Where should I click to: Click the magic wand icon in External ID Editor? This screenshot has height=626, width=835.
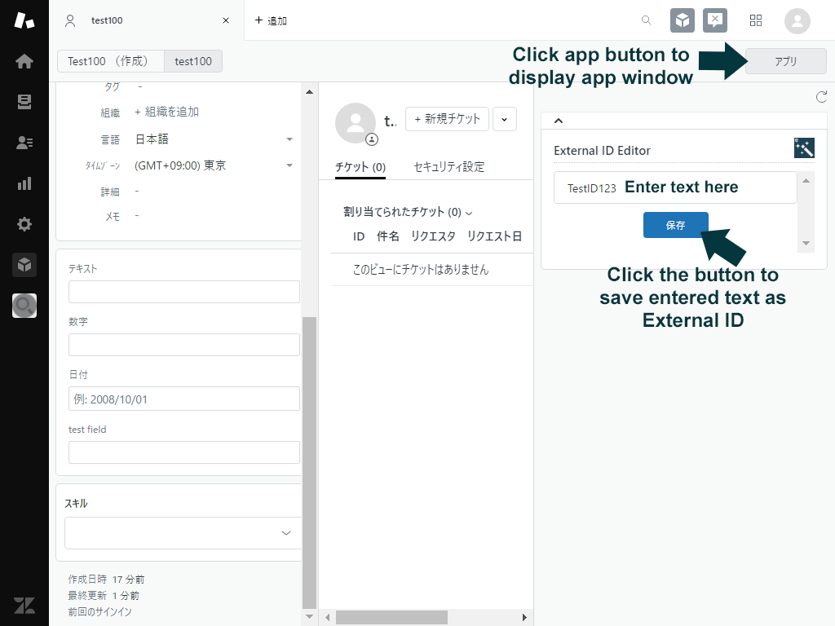tap(804, 149)
